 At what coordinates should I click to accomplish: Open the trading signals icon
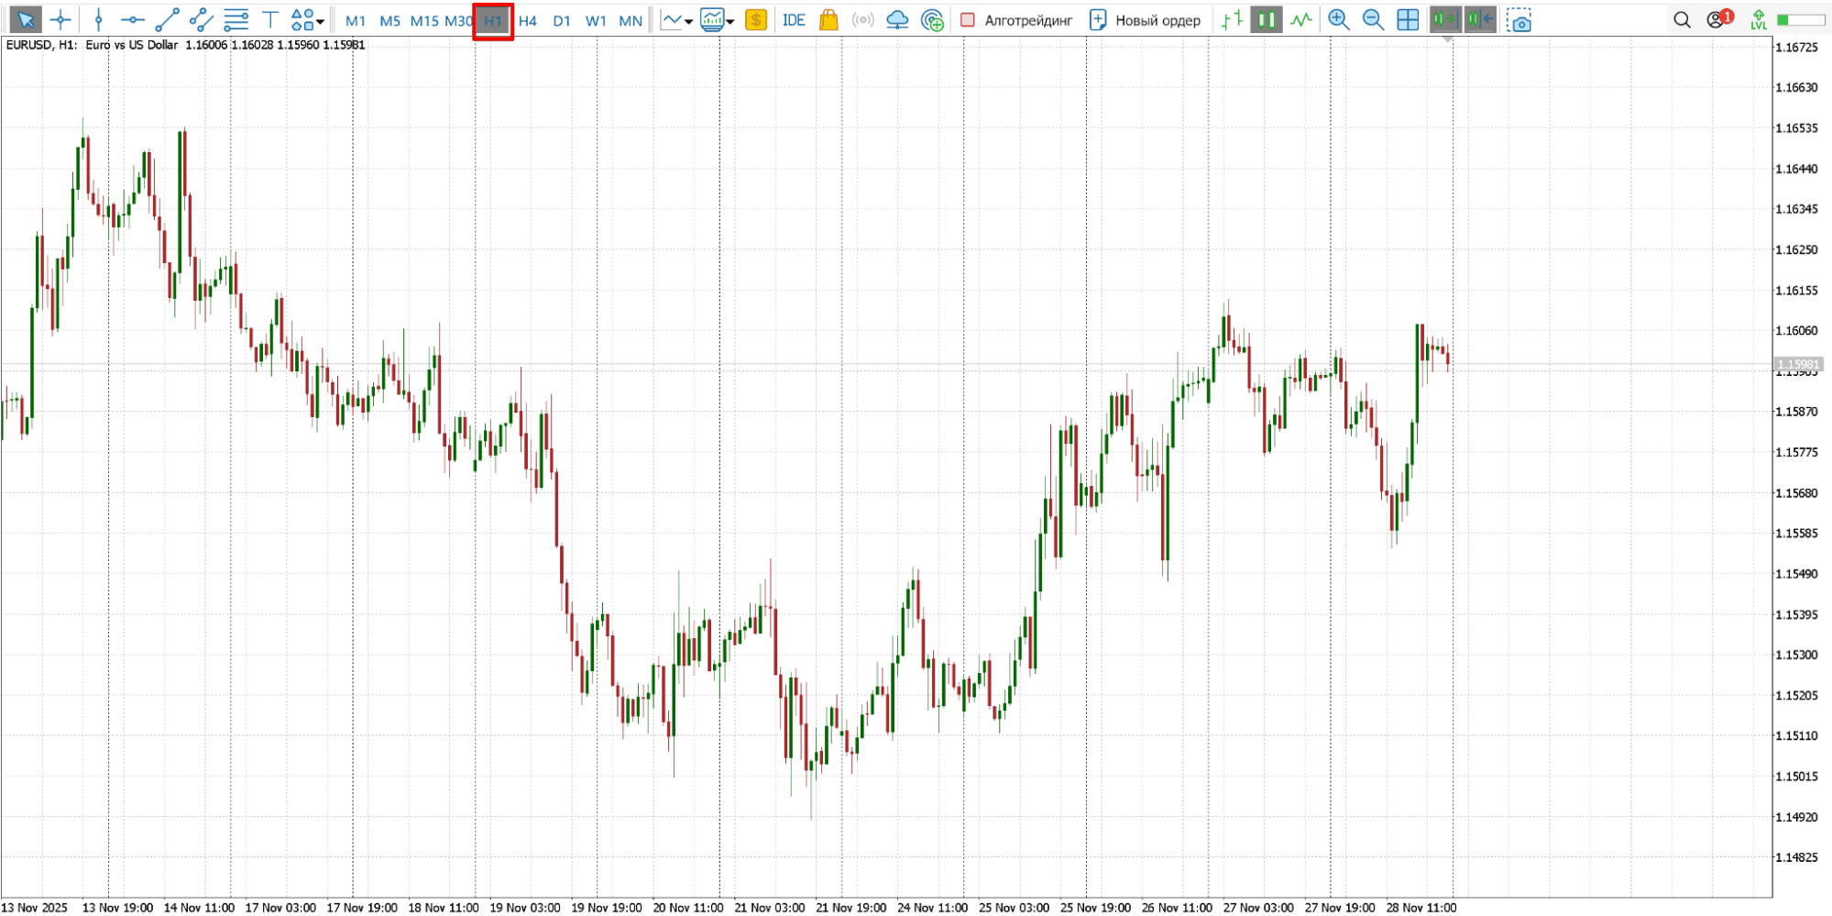click(862, 19)
